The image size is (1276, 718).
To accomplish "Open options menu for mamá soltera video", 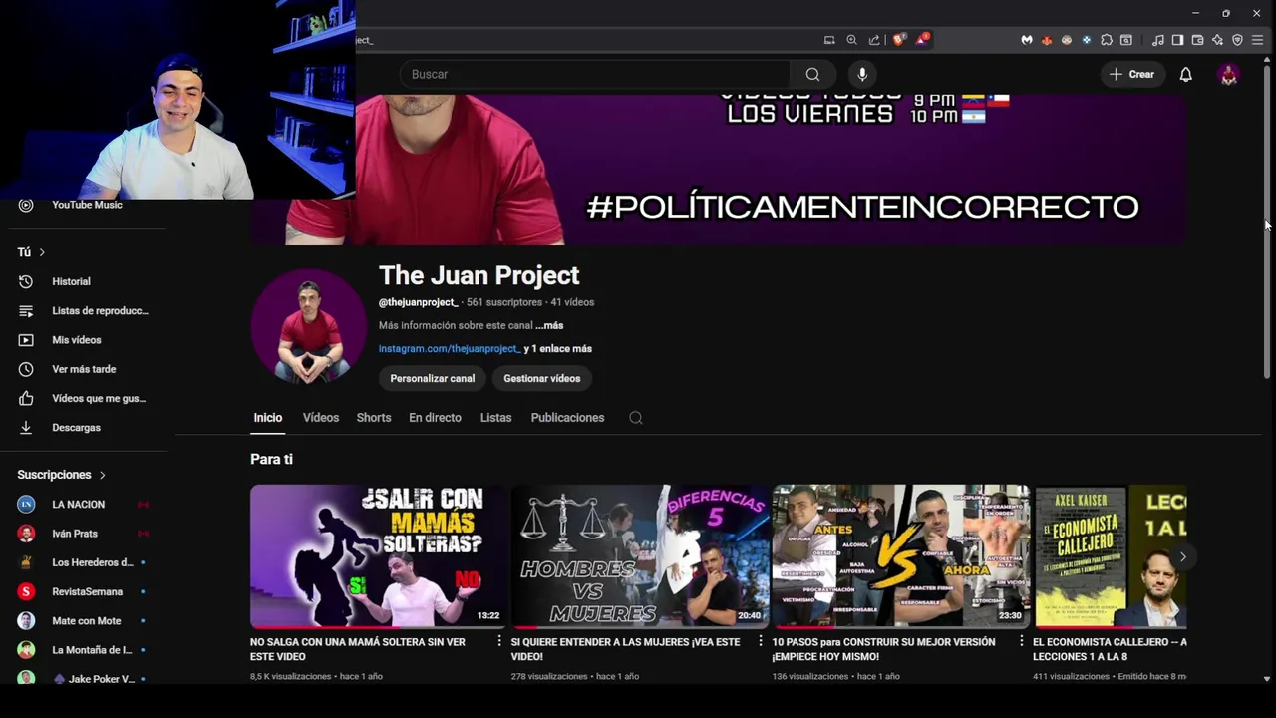I will pyautogui.click(x=499, y=641).
